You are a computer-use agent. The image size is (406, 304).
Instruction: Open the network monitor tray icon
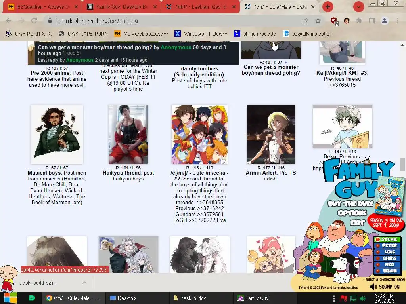click(353, 298)
